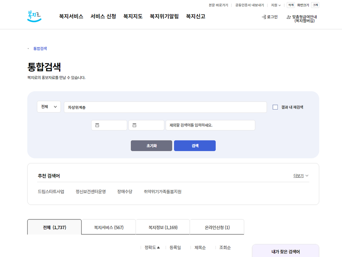Viewport: 342px width, 257px height.
Task: Check the 결과 내 재검색 checkbox
Action: (275, 107)
